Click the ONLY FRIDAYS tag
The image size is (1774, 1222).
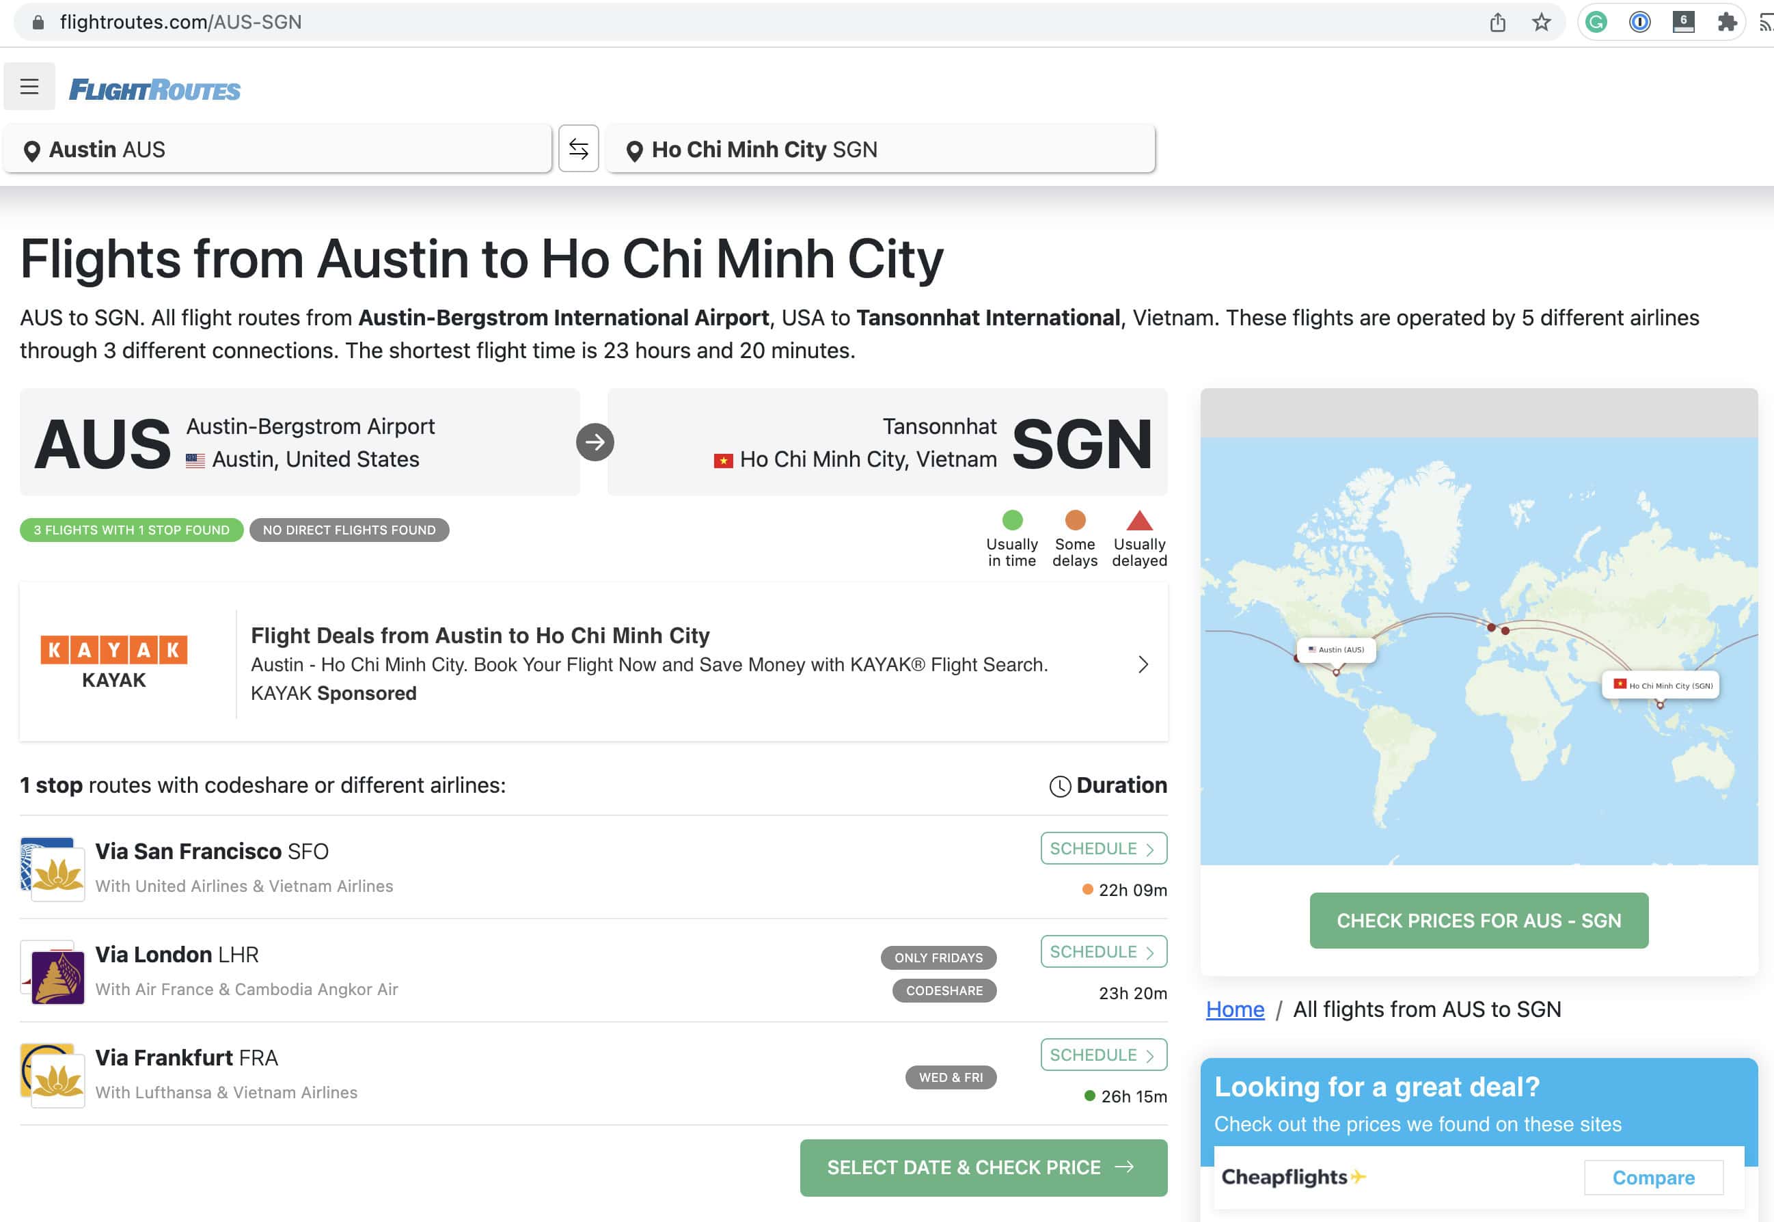(938, 958)
